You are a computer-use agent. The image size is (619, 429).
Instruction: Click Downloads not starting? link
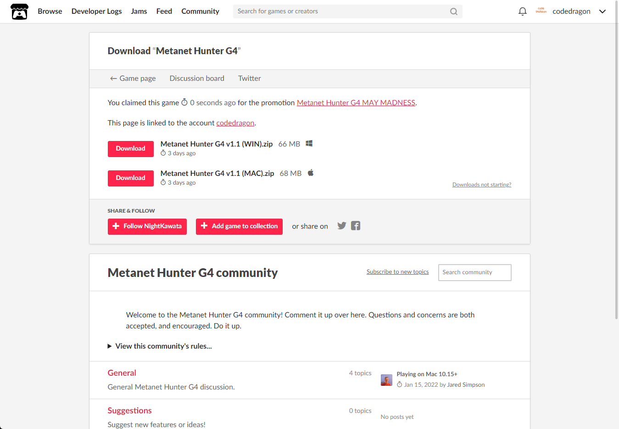[x=482, y=185]
